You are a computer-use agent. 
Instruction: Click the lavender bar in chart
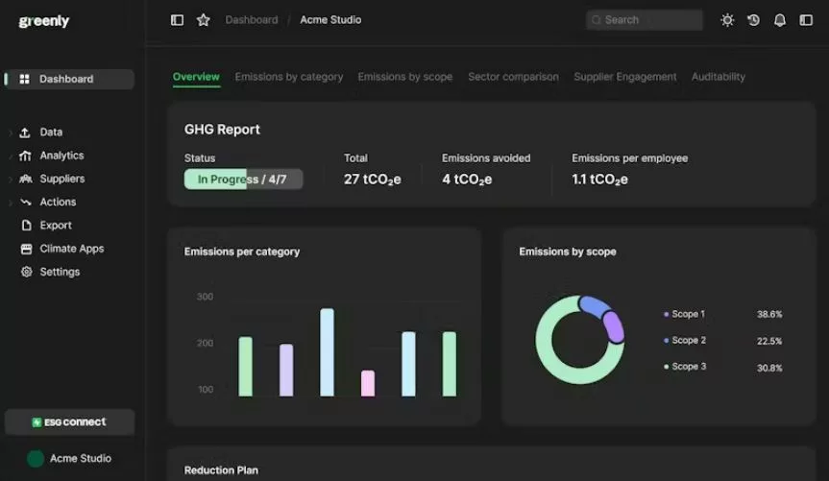click(286, 371)
